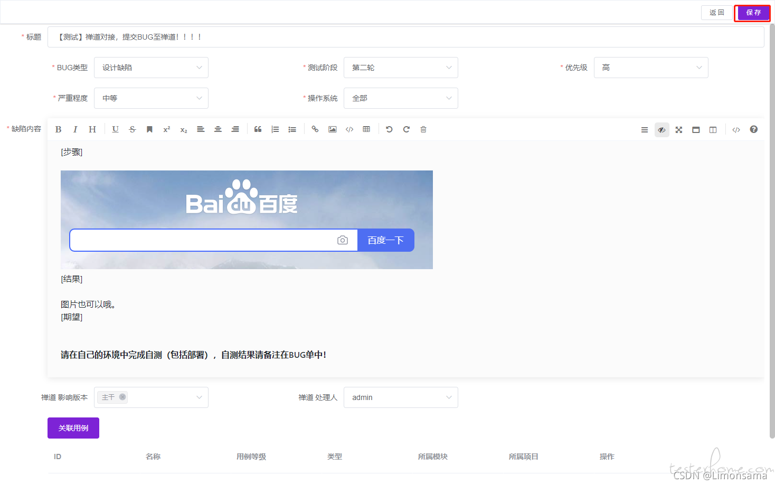Insert a table
The image size is (775, 485).
pyautogui.click(x=366, y=129)
